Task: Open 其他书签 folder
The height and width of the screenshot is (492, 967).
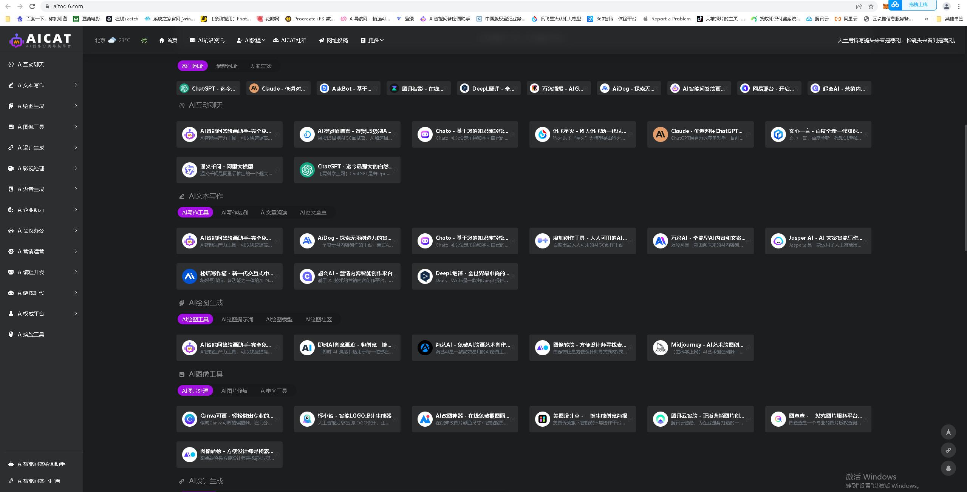Action: (950, 19)
